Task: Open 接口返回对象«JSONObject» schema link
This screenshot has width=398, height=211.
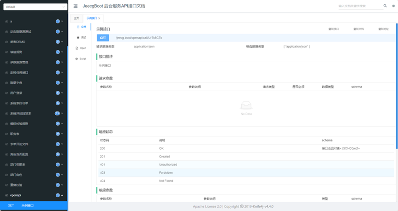Action: tap(341, 148)
